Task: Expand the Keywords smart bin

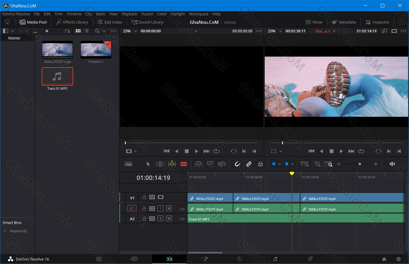Action: pyautogui.click(x=5, y=231)
